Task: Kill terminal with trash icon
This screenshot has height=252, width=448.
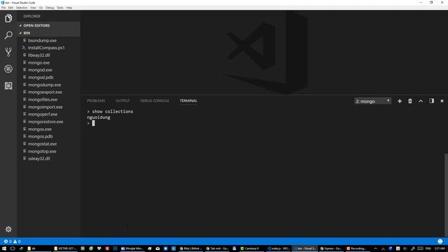Action: (x=410, y=101)
